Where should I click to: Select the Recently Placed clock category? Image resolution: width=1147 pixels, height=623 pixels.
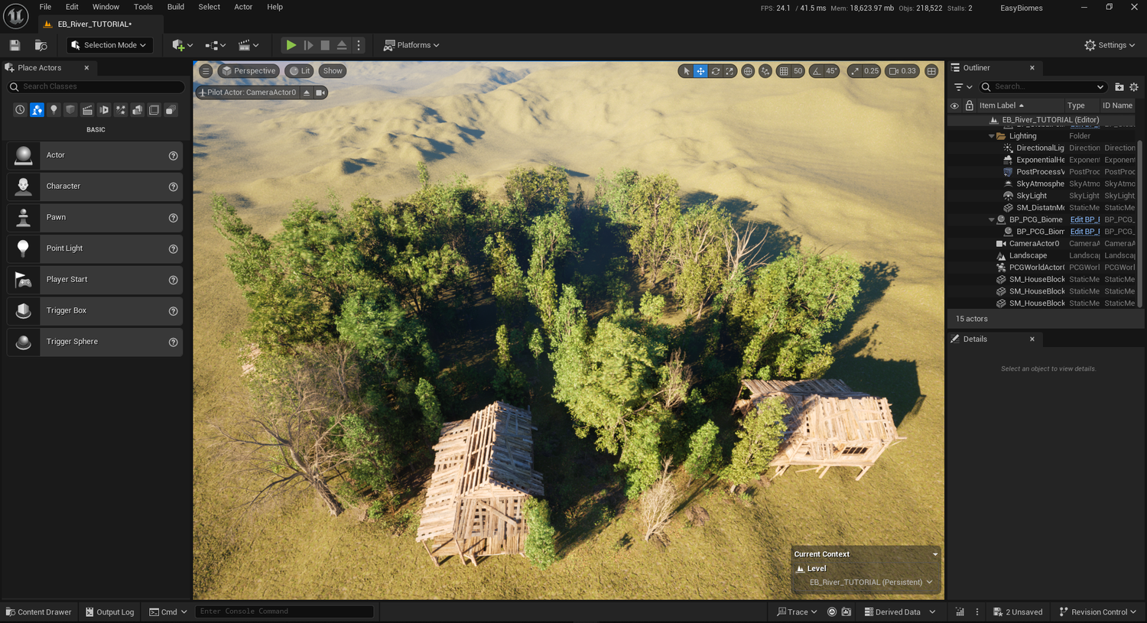point(20,109)
